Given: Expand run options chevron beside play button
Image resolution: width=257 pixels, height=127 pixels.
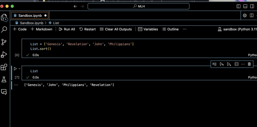Looking at the screenshot, I should pos(19,69).
